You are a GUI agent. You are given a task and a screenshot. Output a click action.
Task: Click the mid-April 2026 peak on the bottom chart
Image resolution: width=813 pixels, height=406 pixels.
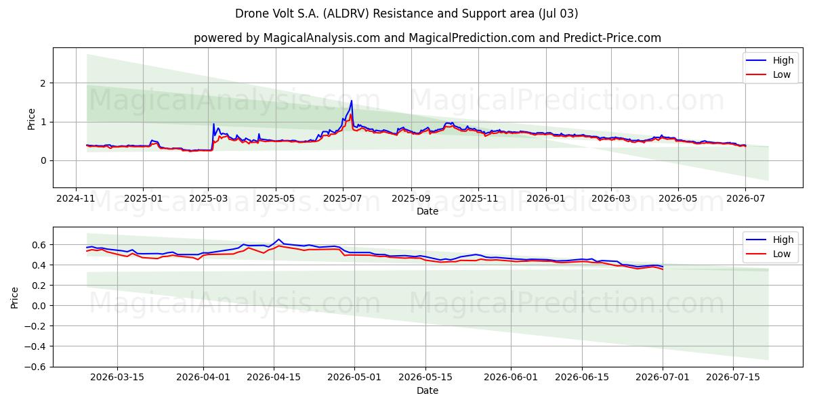[x=278, y=239]
